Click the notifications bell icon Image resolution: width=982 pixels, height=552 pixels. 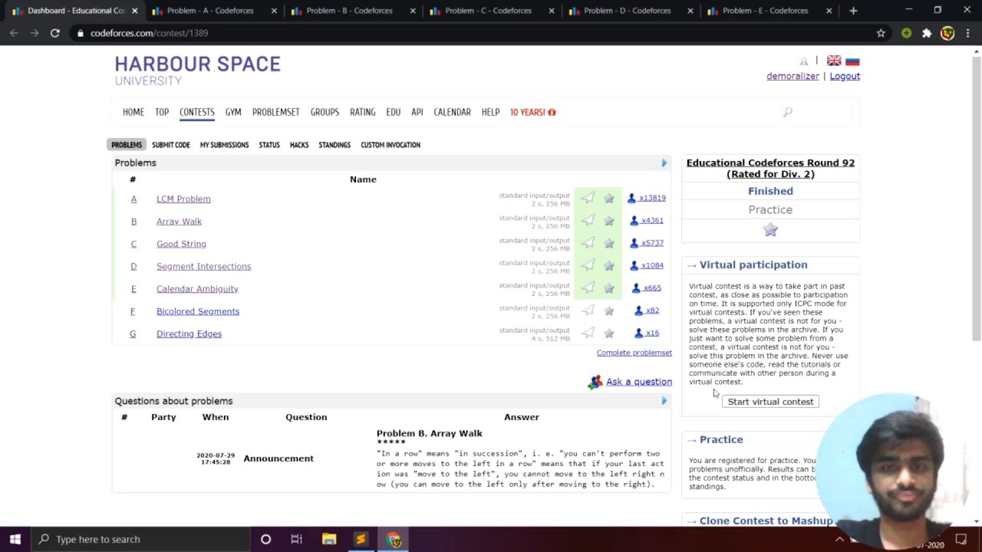pyautogui.click(x=804, y=61)
